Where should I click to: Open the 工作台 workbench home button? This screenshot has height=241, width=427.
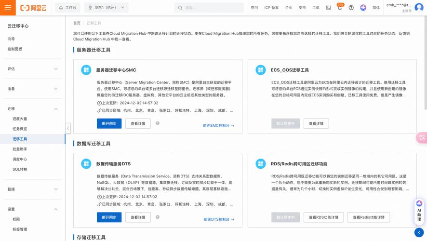(67, 8)
